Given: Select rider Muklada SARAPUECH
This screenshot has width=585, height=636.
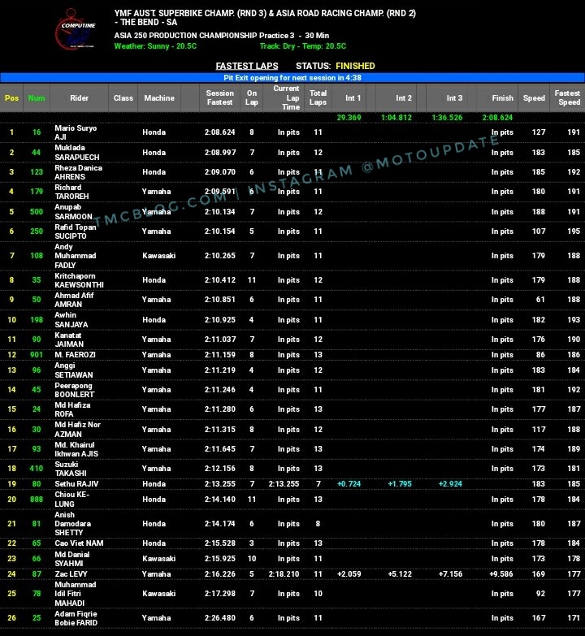Looking at the screenshot, I should click(77, 153).
